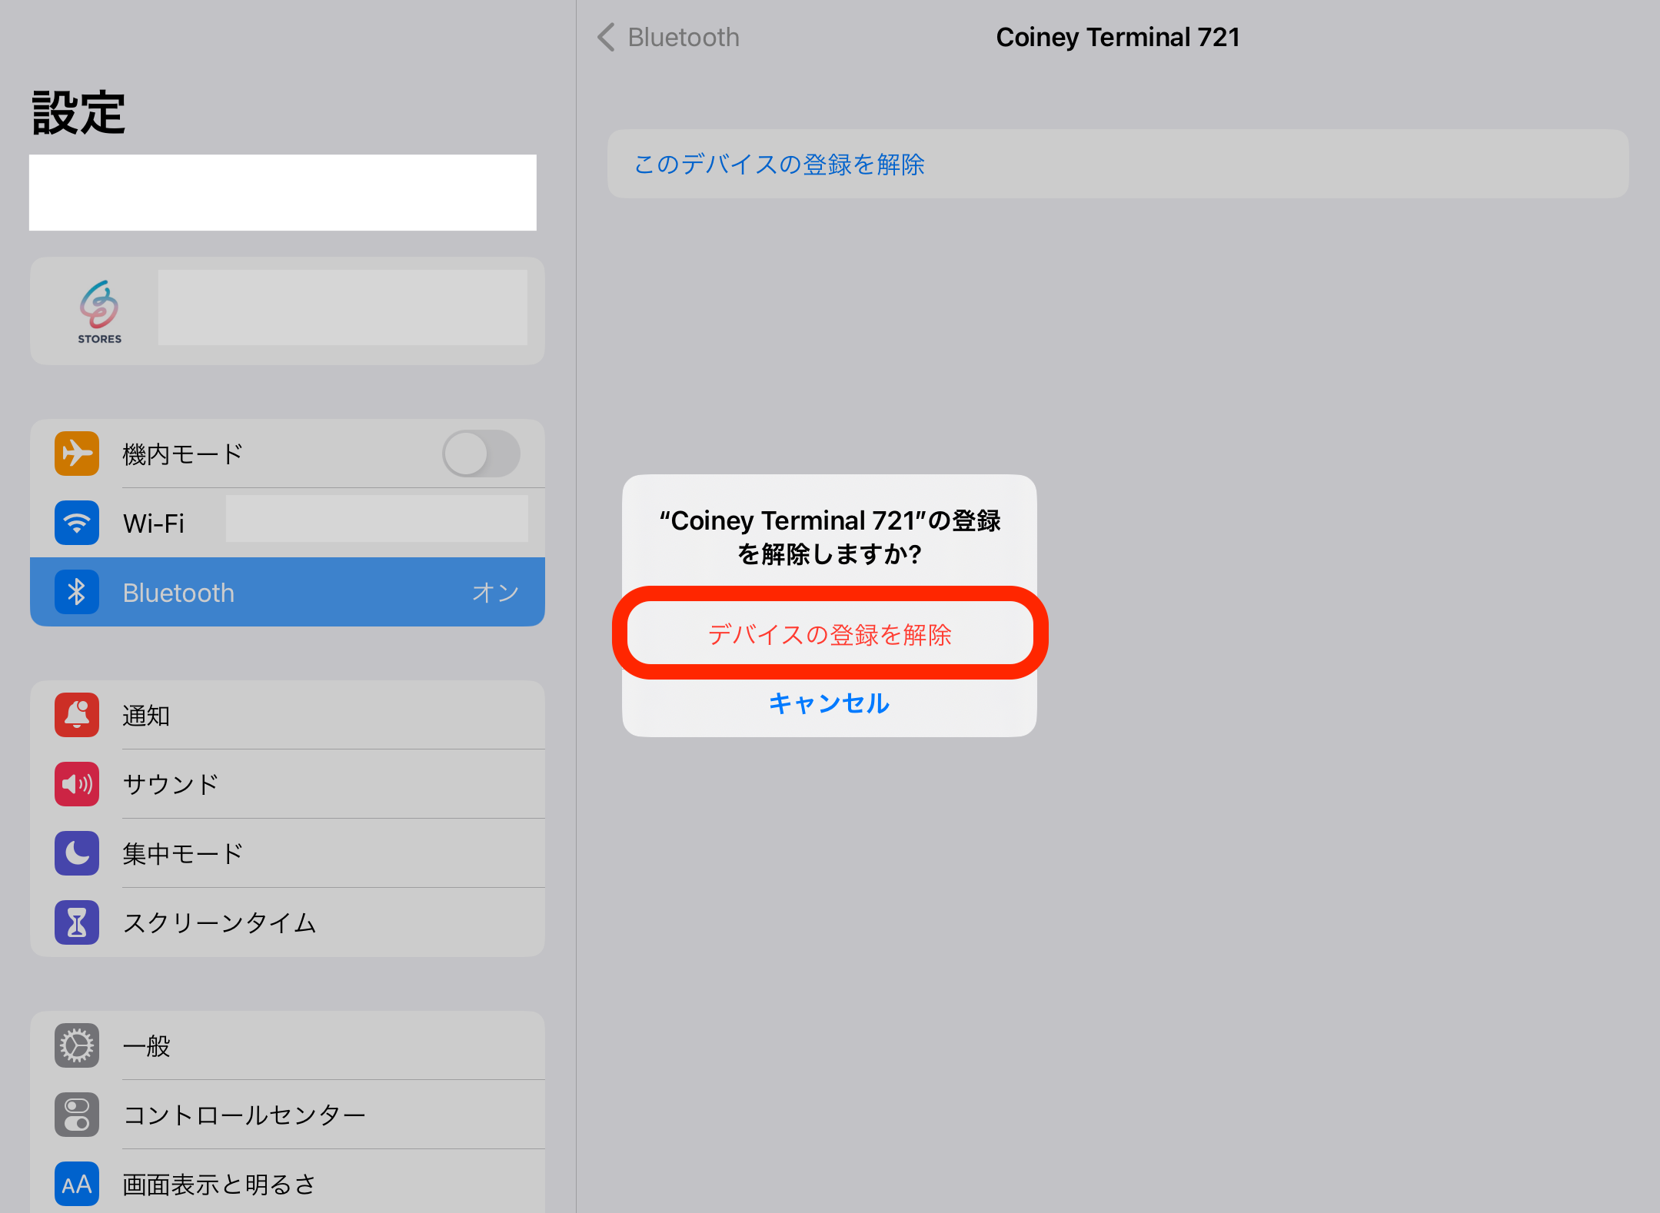Confirm デバイスの登録を解除 in dialog
Viewport: 1660px width, 1213px height.
click(x=830, y=634)
